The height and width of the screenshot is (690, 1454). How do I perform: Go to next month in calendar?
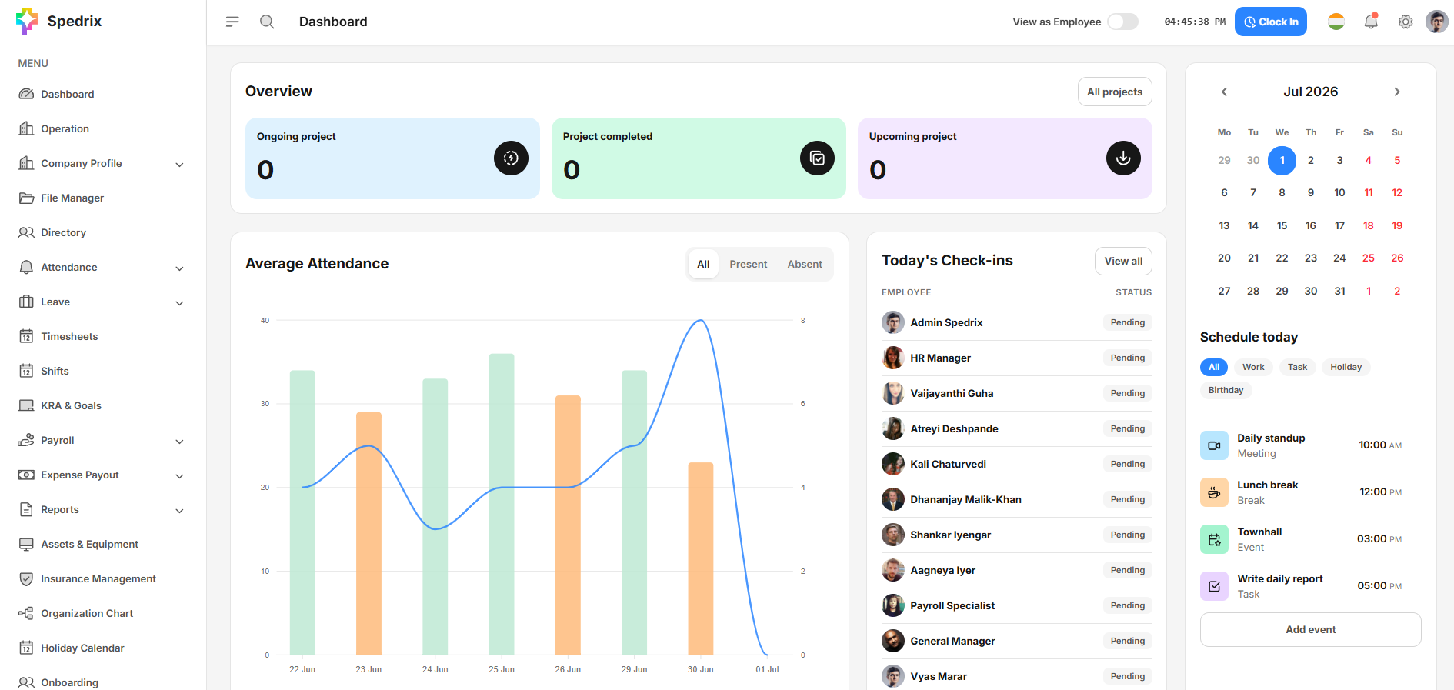(1397, 92)
